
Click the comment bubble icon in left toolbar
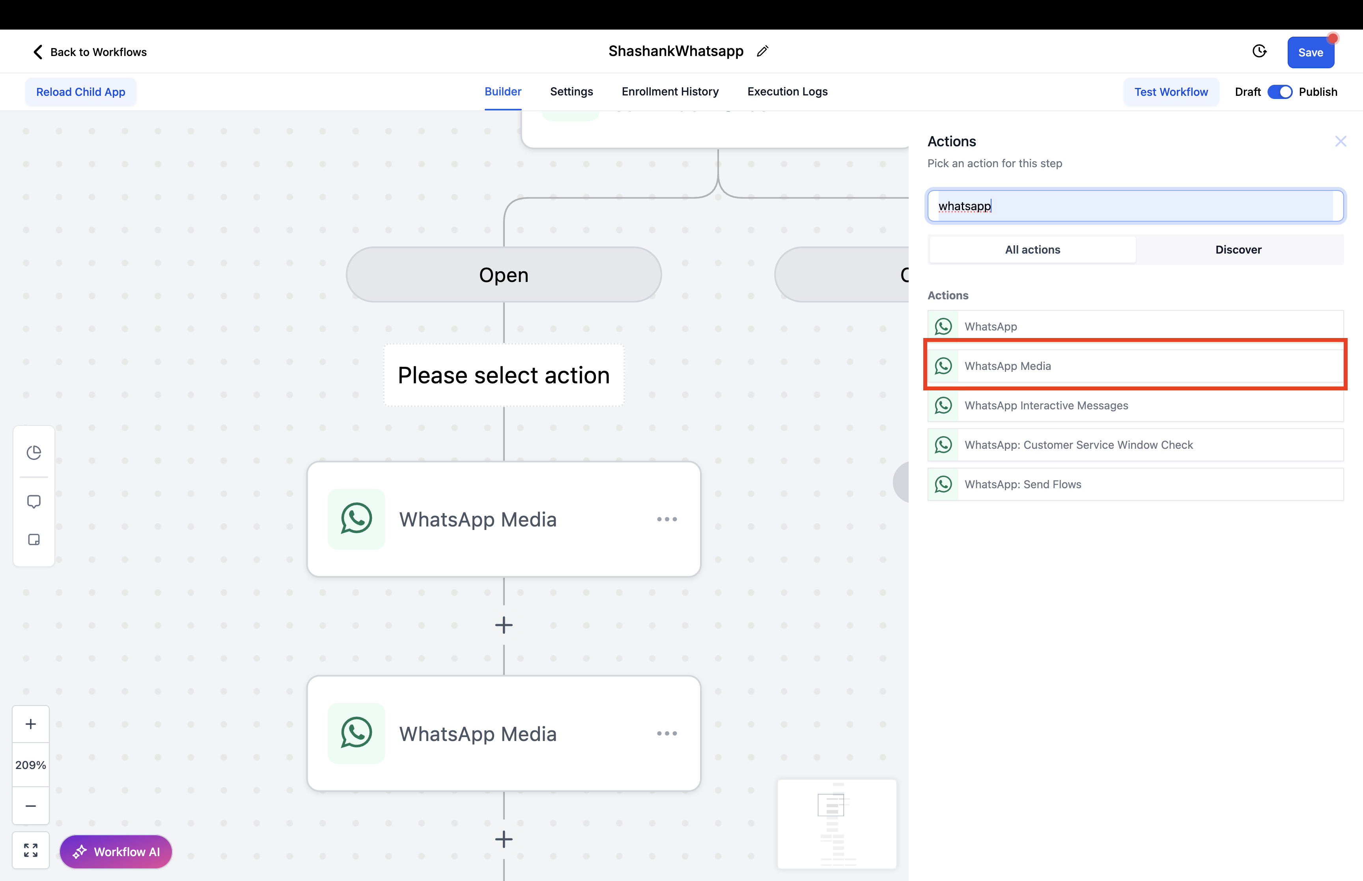pyautogui.click(x=34, y=502)
